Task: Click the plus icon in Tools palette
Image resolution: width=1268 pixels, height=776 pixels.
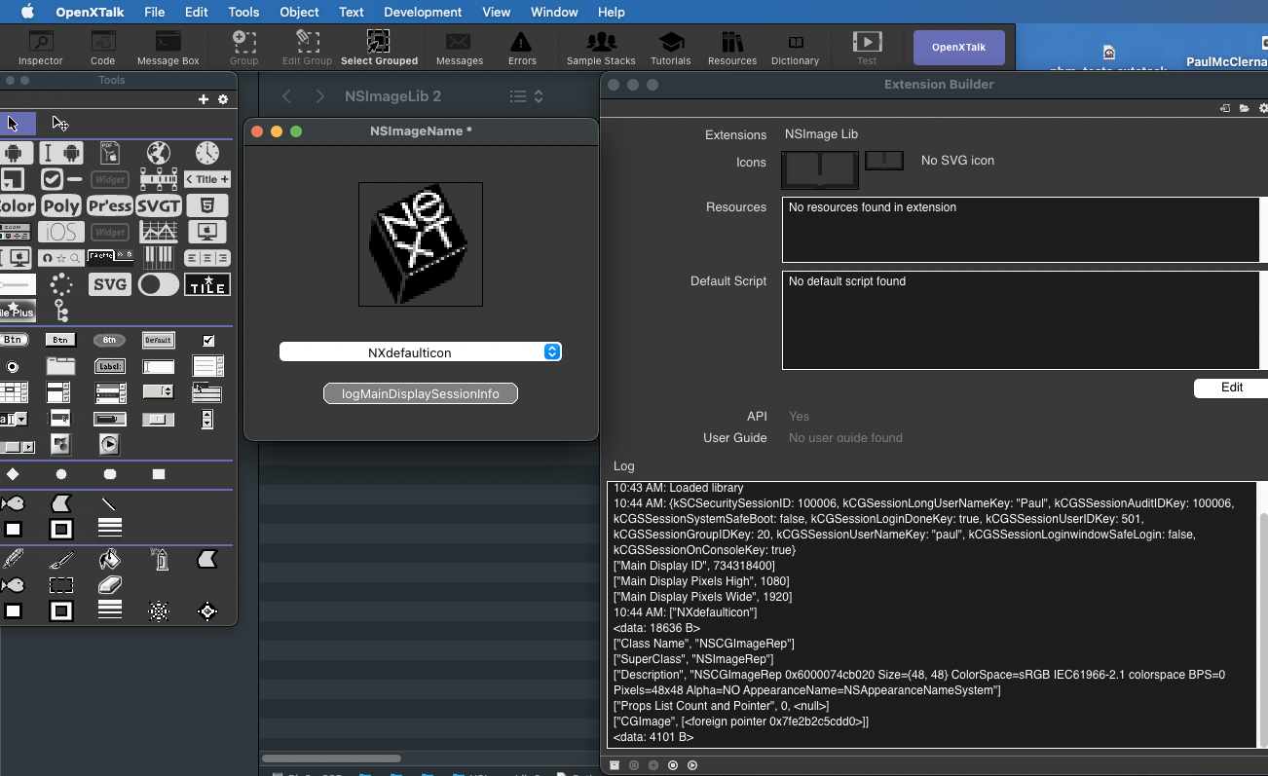Action: coord(204,99)
